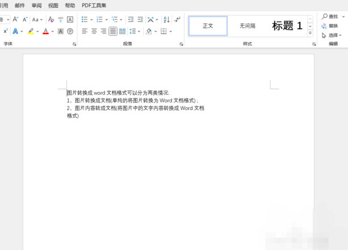Open the Font dialog launcher

(x=74, y=44)
